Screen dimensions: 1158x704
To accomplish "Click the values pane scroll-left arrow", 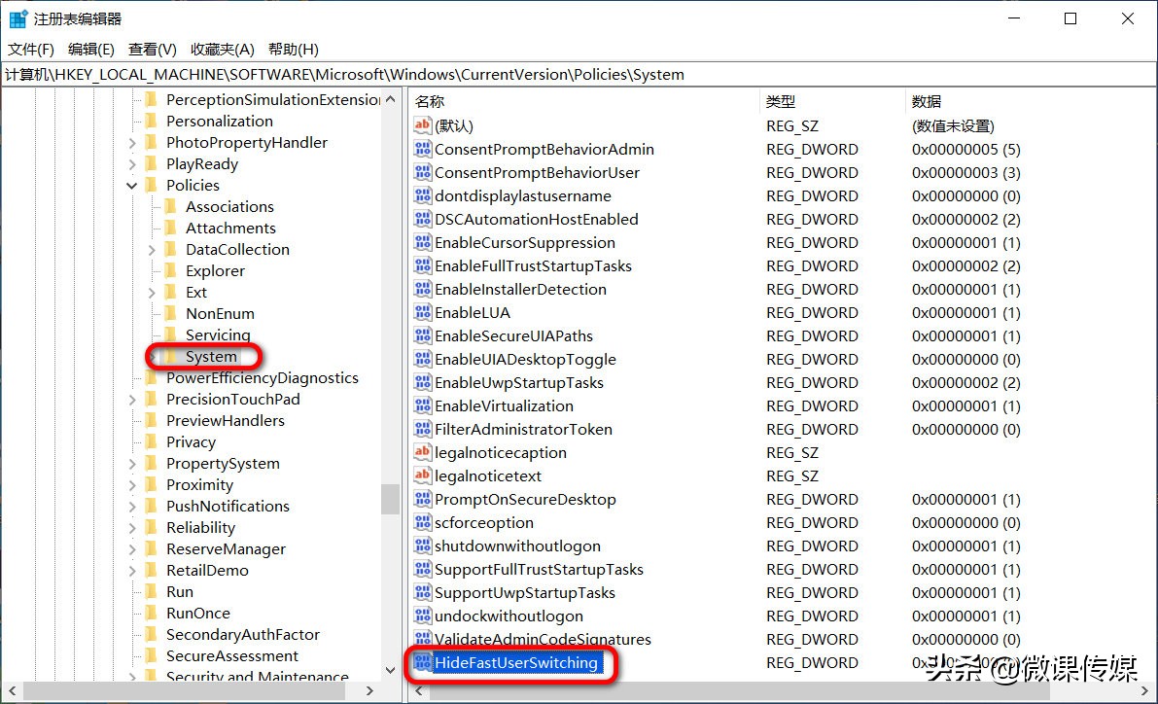I will click(x=419, y=690).
